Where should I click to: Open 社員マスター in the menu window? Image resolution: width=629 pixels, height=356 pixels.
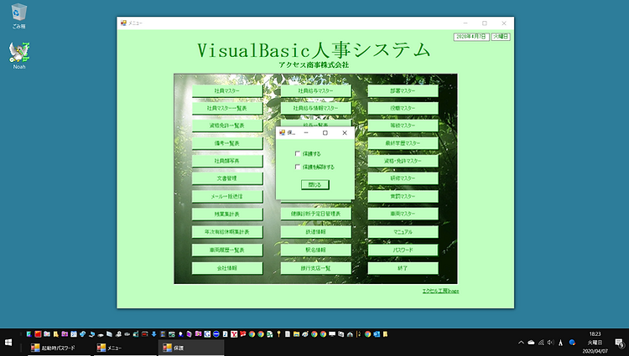227,91
